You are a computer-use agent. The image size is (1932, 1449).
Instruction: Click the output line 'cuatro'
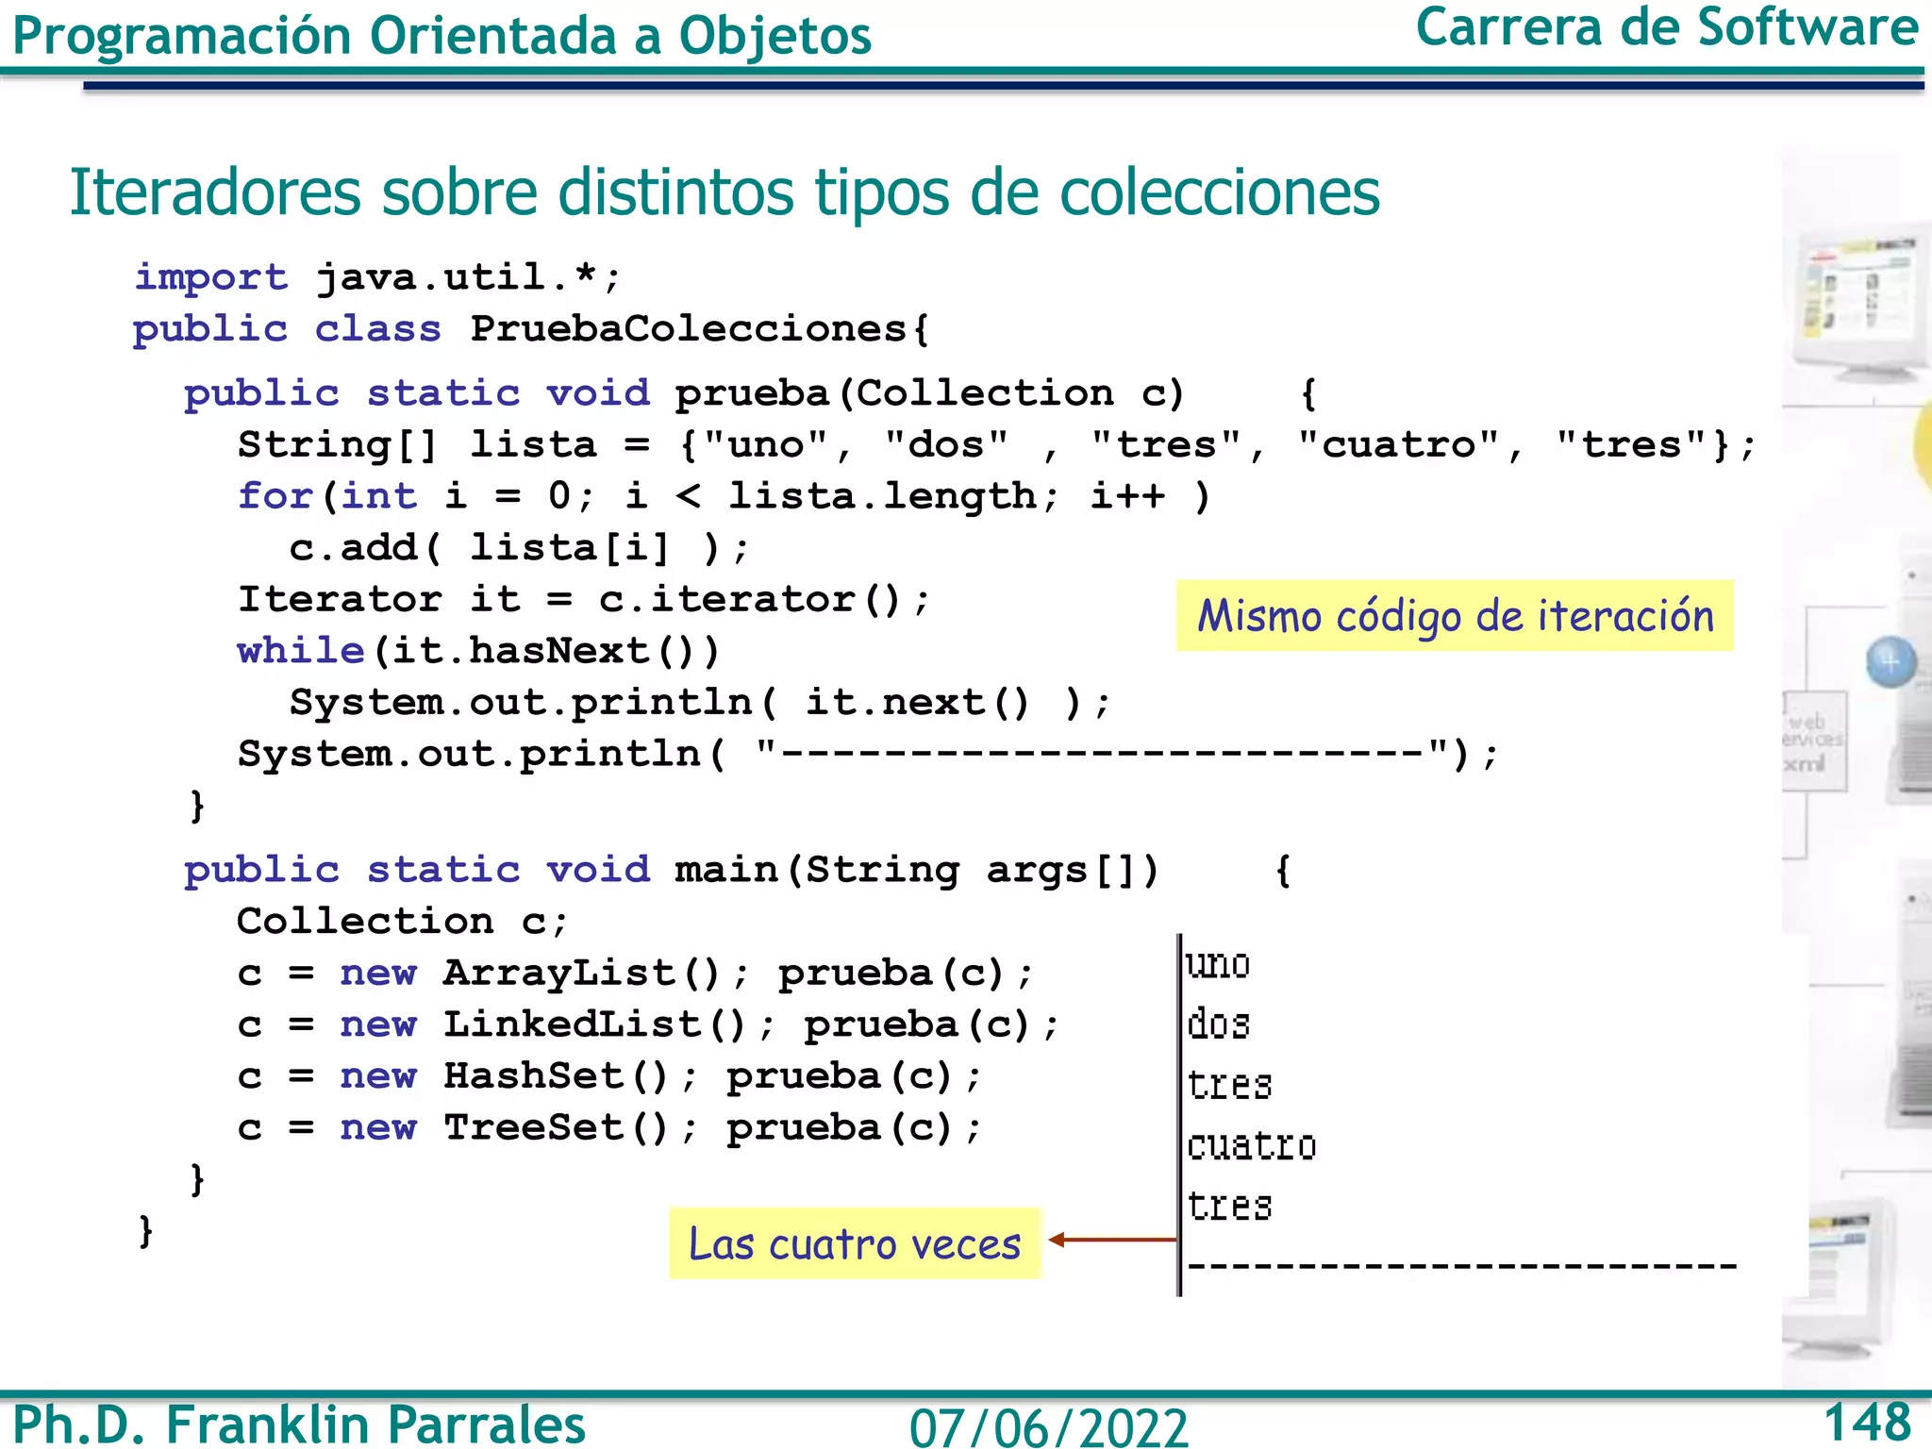pos(1252,1146)
